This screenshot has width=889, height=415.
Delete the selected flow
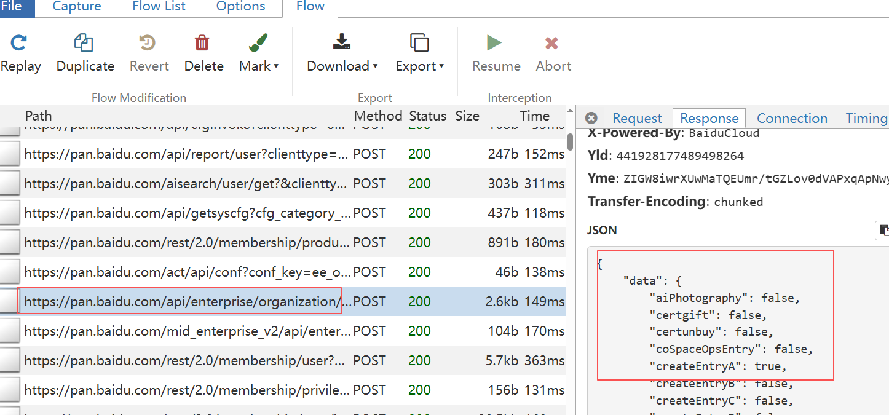pyautogui.click(x=203, y=53)
